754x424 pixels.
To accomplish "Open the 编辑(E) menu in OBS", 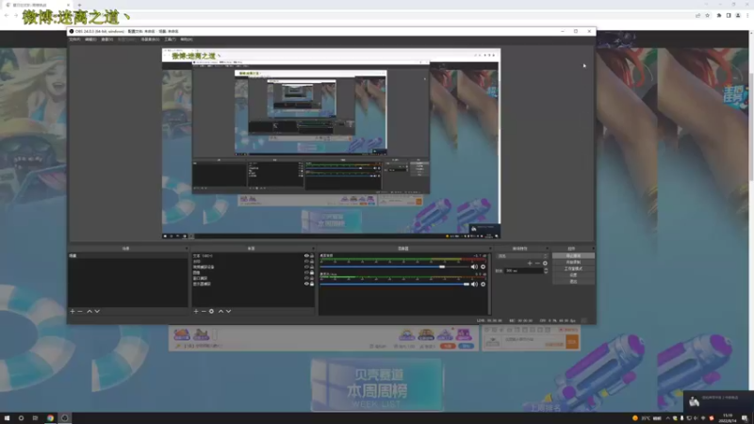I will pos(90,40).
